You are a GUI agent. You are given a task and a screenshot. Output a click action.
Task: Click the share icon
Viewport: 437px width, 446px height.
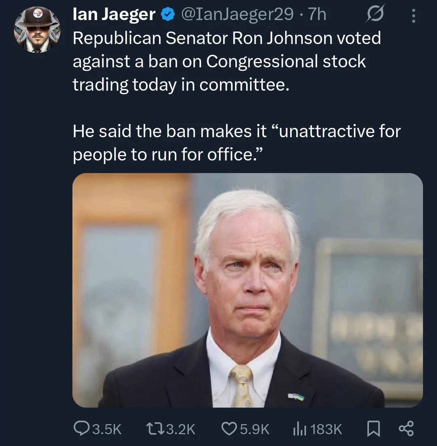pyautogui.click(x=406, y=429)
